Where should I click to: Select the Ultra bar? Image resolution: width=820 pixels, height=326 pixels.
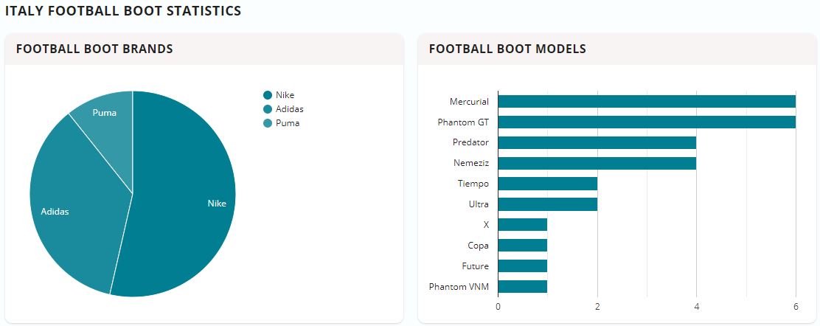click(548, 204)
